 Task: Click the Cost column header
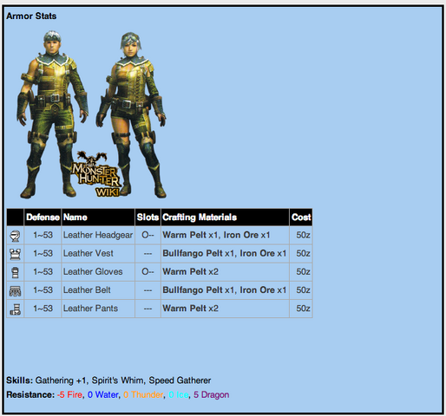[x=301, y=217]
